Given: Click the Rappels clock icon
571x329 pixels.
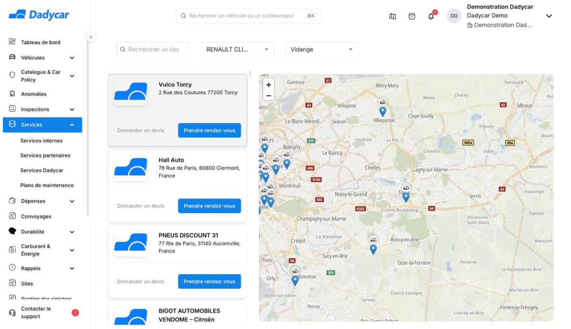Looking at the screenshot, I should [12, 268].
